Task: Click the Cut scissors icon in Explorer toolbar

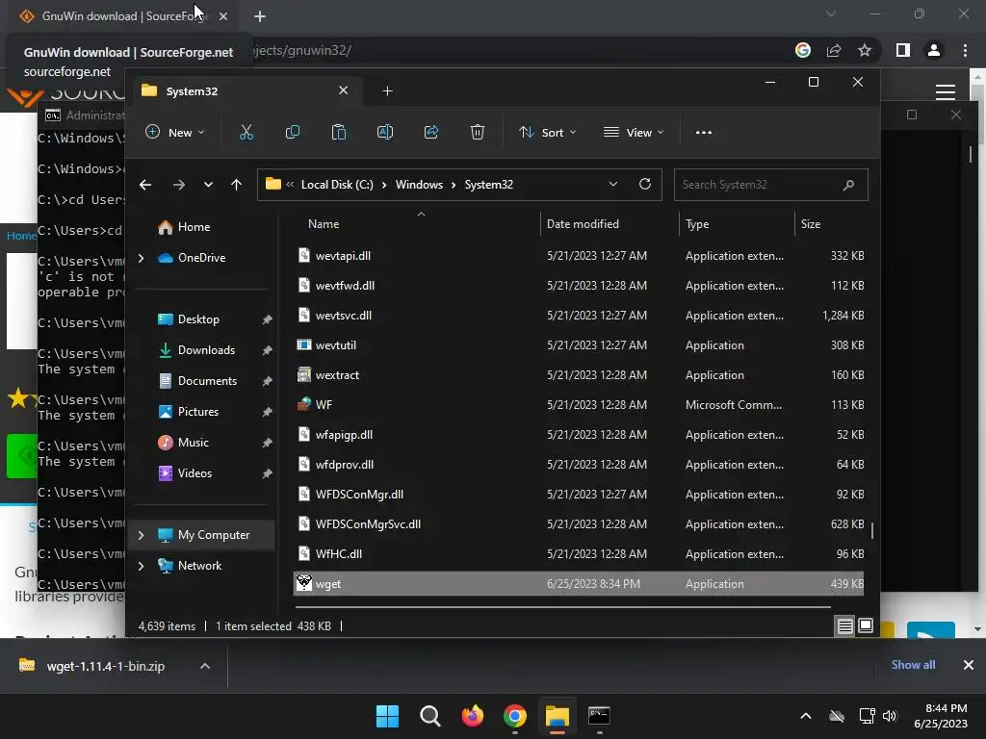Action: point(246,132)
